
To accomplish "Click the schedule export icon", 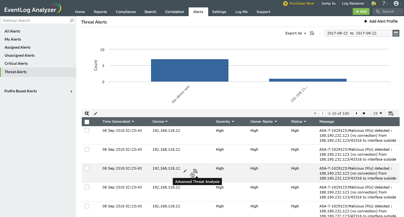I will [x=312, y=33].
